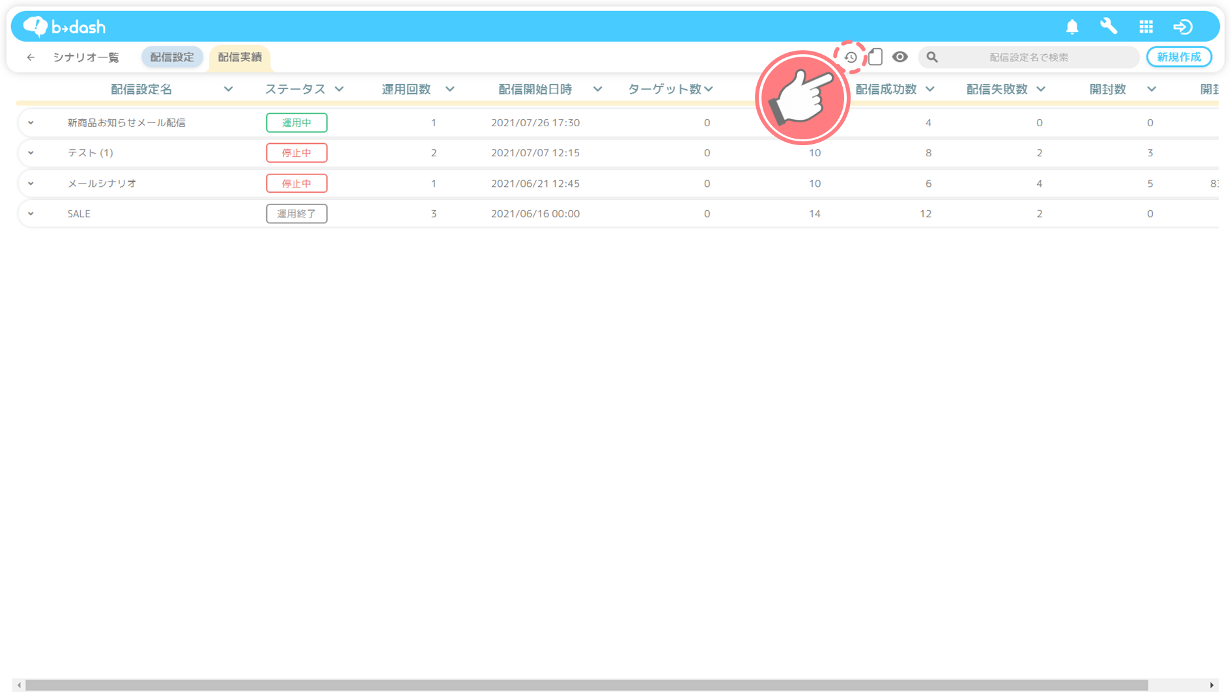The height and width of the screenshot is (692, 1231).
Task: Open the notifications bell
Action: coord(1072,27)
